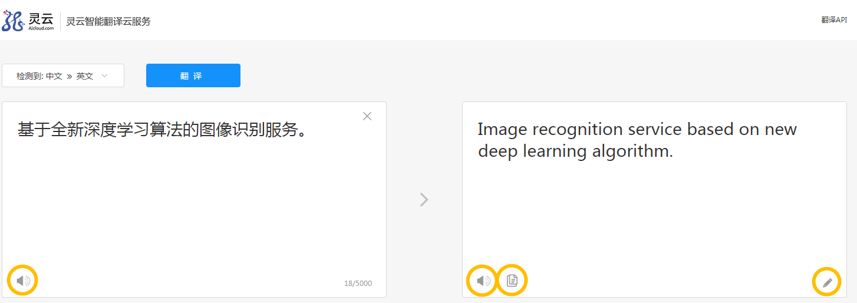857x303 pixels.
Task: Edit the translation using the pencil icon
Action: coord(827,282)
